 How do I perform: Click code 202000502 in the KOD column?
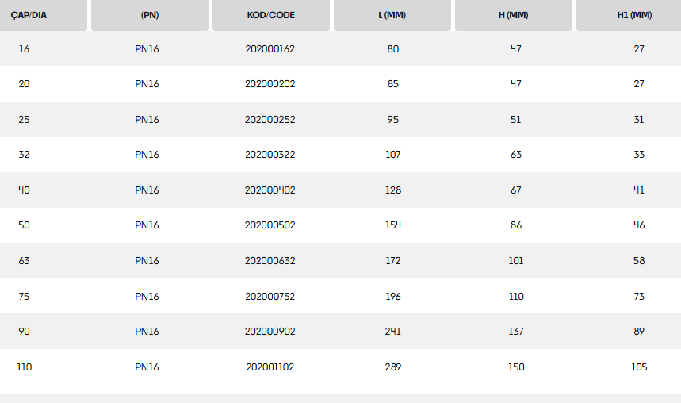click(270, 225)
